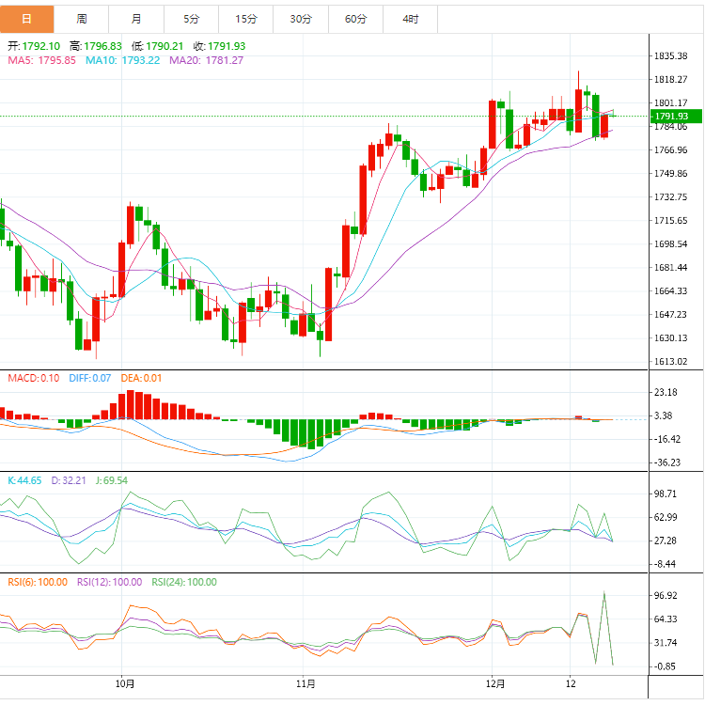Select the DIFF value label
This screenshot has width=705, height=705.
[88, 378]
